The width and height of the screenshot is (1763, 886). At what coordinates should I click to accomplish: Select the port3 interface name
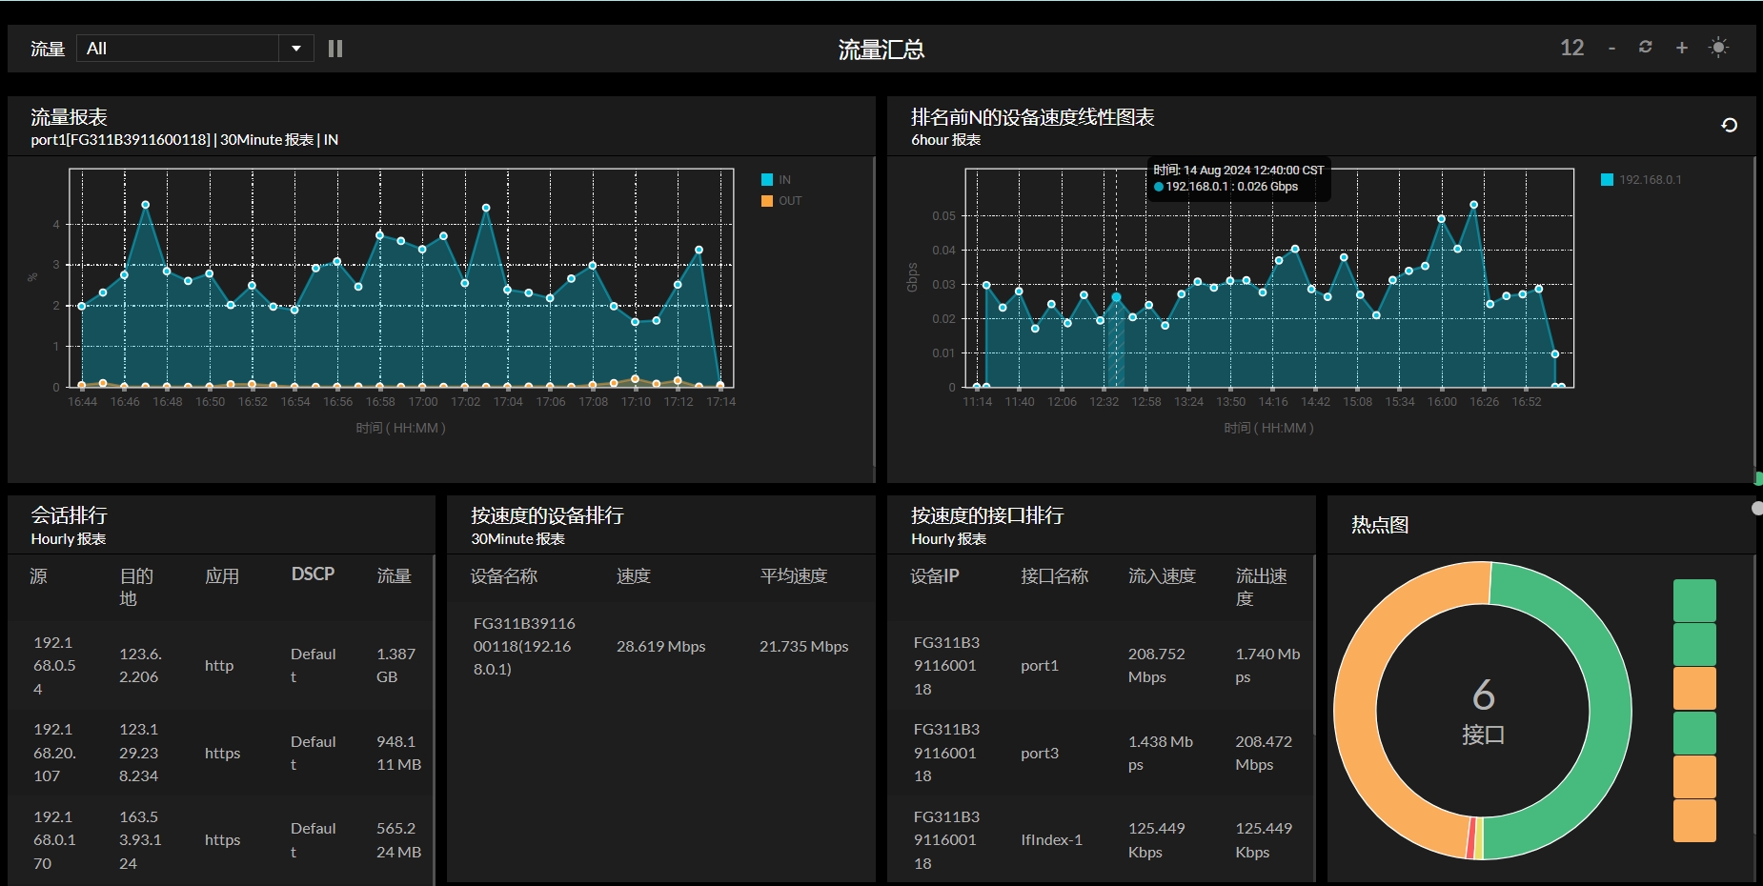(x=1040, y=753)
